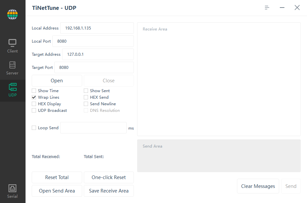
Task: Click the globe logo icon
Action: [x=12, y=14]
